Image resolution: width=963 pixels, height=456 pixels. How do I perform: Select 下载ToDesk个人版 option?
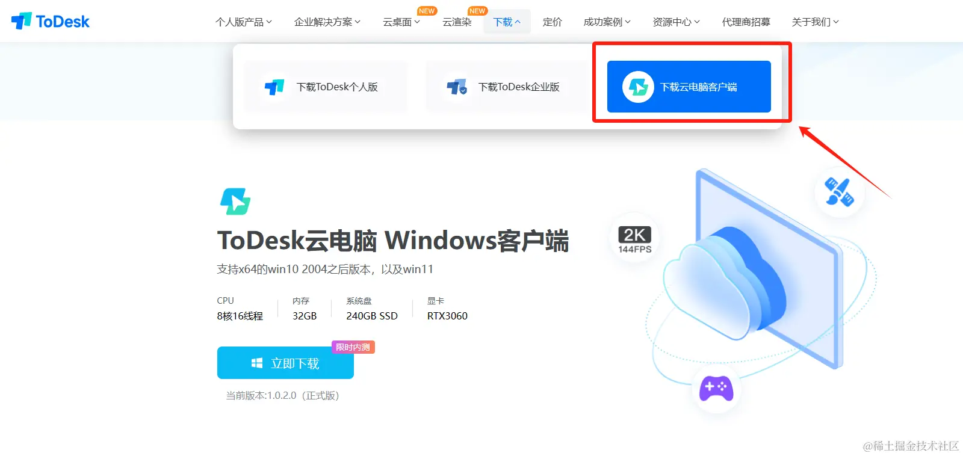point(326,87)
